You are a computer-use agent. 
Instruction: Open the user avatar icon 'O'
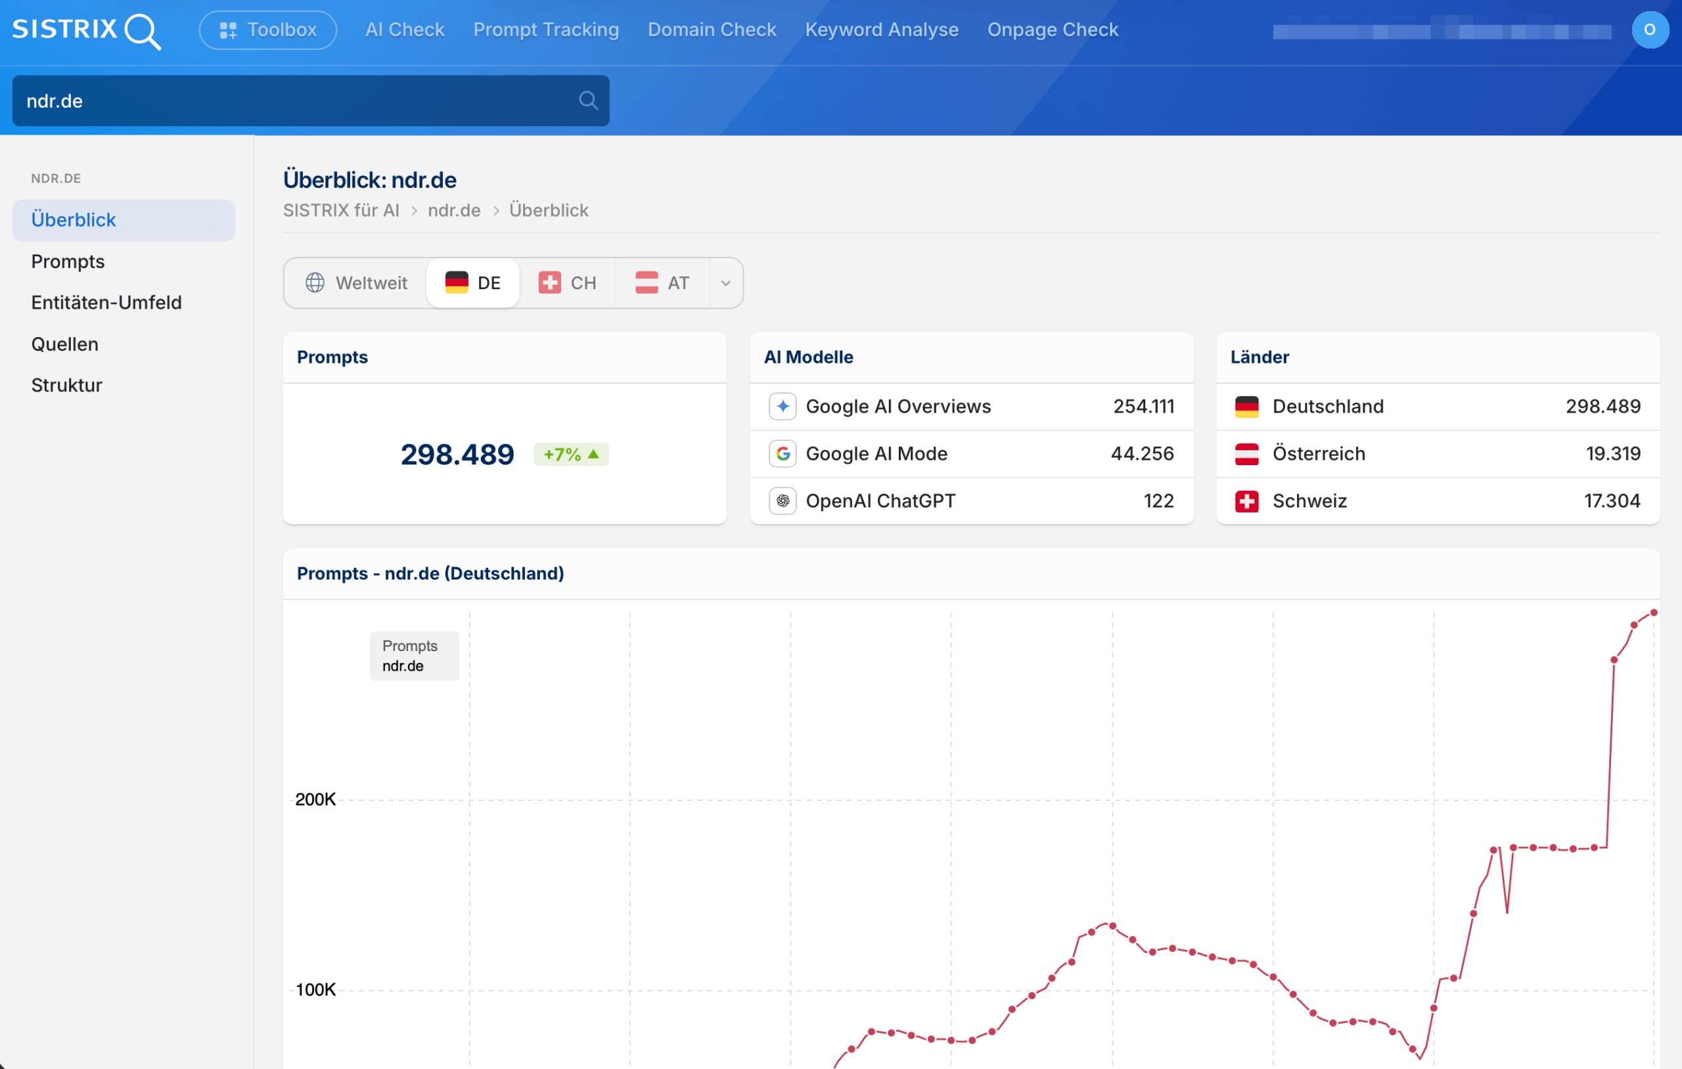1650,30
